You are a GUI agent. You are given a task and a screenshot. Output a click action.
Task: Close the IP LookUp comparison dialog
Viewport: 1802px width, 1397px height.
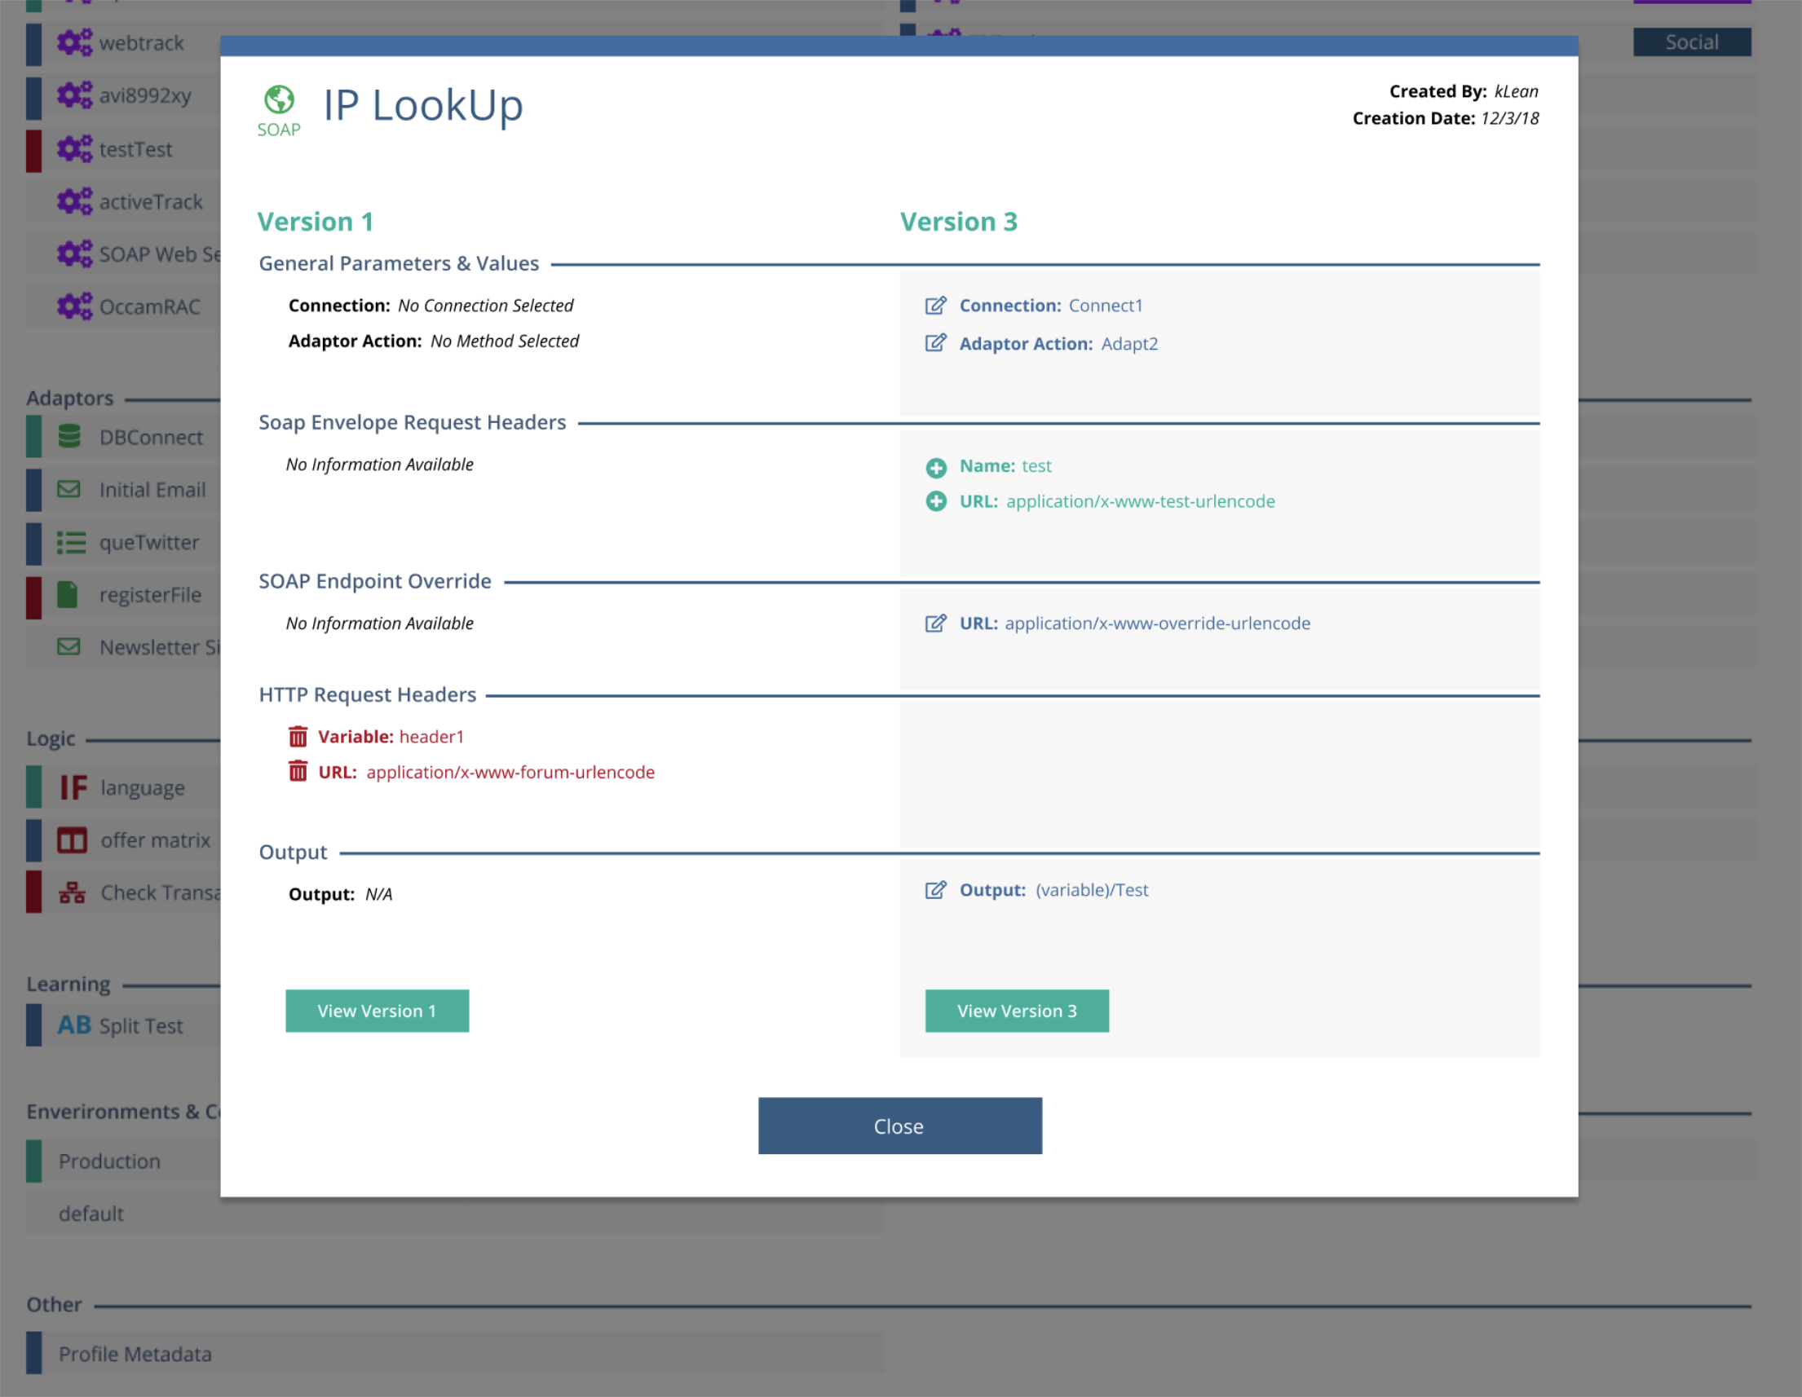coord(899,1126)
